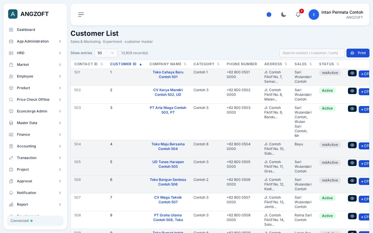The image size is (373, 233).
Task: Expand App Administration submenu chevron
Action: (x=60, y=41)
